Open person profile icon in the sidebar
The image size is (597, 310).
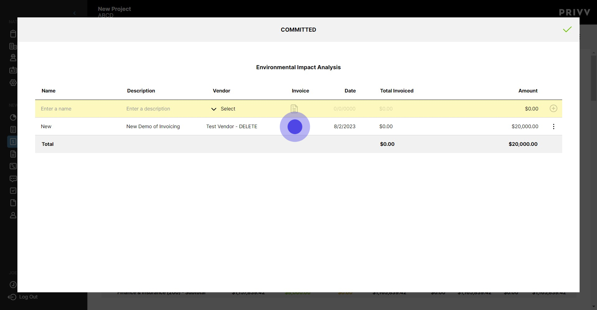point(13,215)
